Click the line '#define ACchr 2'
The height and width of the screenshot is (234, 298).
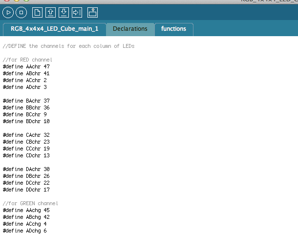25,80
